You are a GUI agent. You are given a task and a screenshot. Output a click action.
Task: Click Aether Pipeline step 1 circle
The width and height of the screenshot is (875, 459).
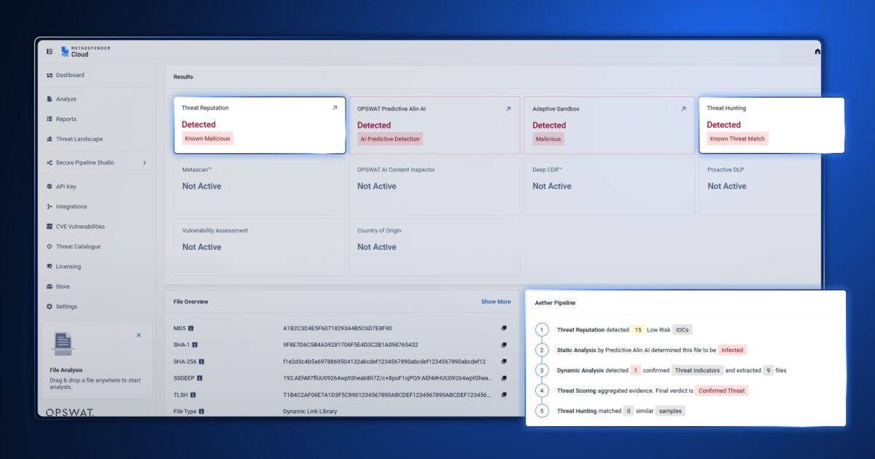tap(541, 330)
